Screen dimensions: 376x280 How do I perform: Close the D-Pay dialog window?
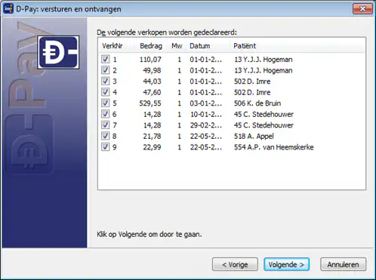point(362,9)
